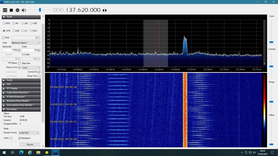The height and width of the screenshot is (156, 278).
Task: Open the hamburger main menu
Action: [x=5, y=10]
